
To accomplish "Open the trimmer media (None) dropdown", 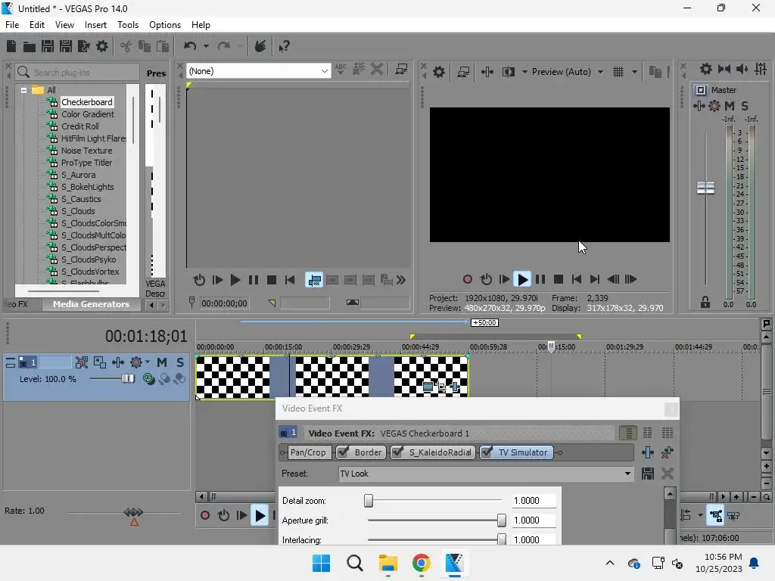I will (x=257, y=71).
